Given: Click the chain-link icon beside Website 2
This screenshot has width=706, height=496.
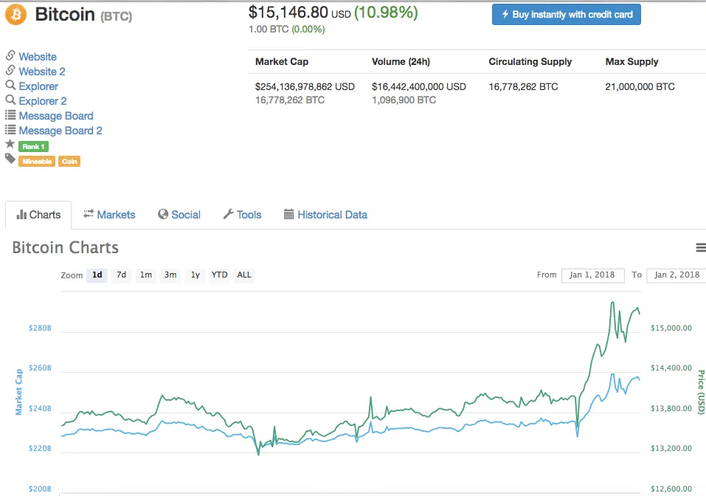Looking at the screenshot, I should click(10, 70).
